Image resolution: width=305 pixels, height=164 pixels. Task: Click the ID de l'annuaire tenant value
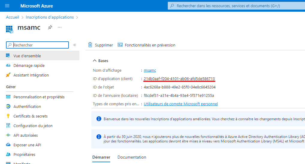[x=179, y=95]
